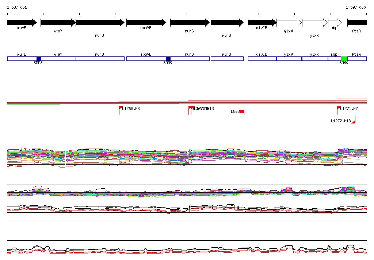
Task: Click the black divIB gene arrow
Action: 262,23
